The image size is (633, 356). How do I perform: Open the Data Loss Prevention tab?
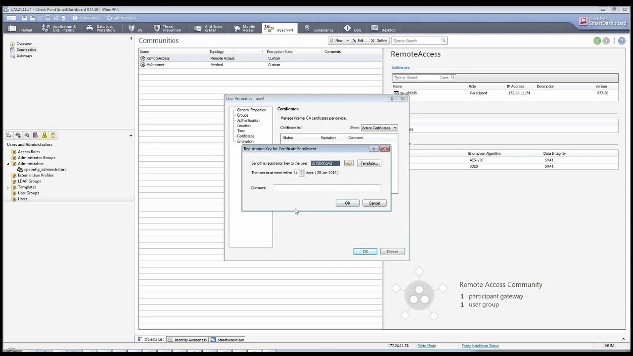click(101, 29)
